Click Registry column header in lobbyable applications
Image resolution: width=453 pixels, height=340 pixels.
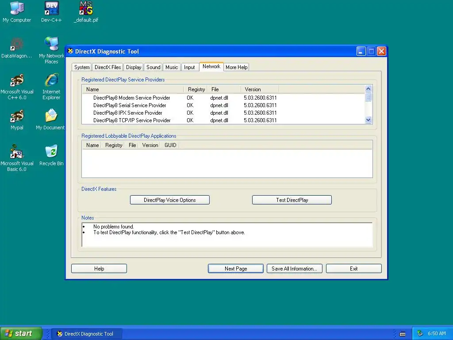pyautogui.click(x=114, y=145)
